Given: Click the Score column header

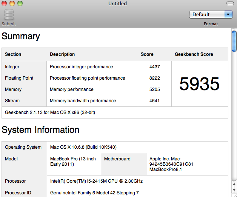Looking at the screenshot, I should pyautogui.click(x=147, y=54).
